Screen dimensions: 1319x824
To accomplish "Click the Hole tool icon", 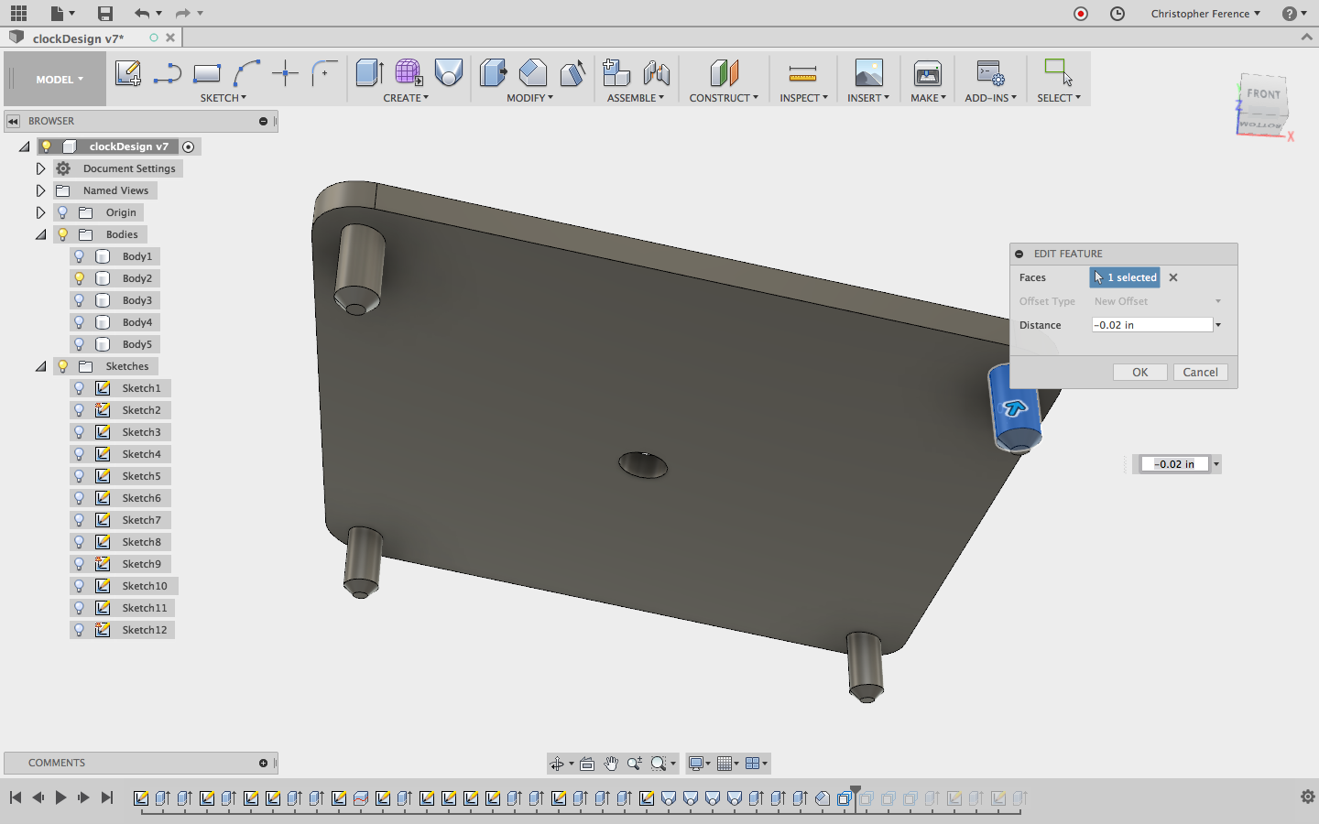I will (x=449, y=73).
